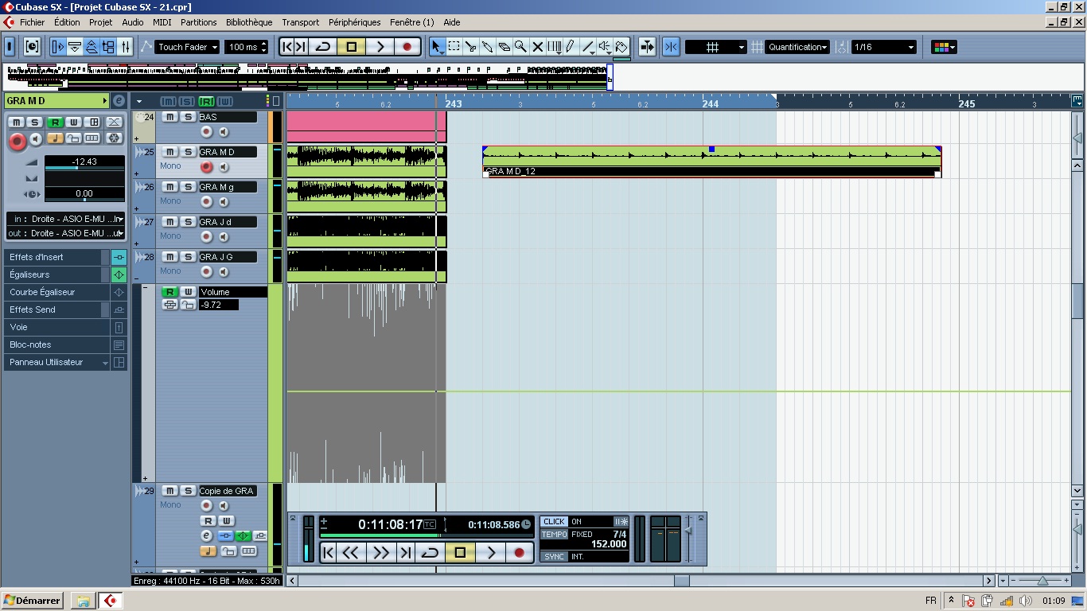Open the track color palette selector

(x=944, y=47)
